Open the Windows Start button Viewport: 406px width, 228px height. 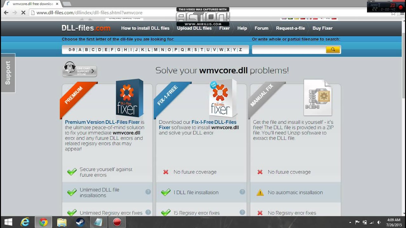tap(8, 222)
